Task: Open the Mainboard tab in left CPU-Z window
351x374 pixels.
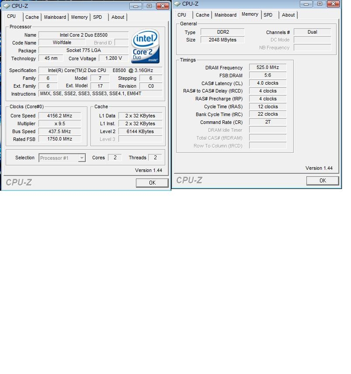Action: 55,17
